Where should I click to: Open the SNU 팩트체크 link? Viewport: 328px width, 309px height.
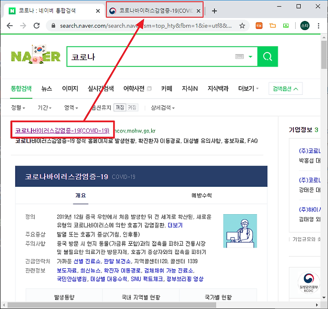click(x=147, y=279)
